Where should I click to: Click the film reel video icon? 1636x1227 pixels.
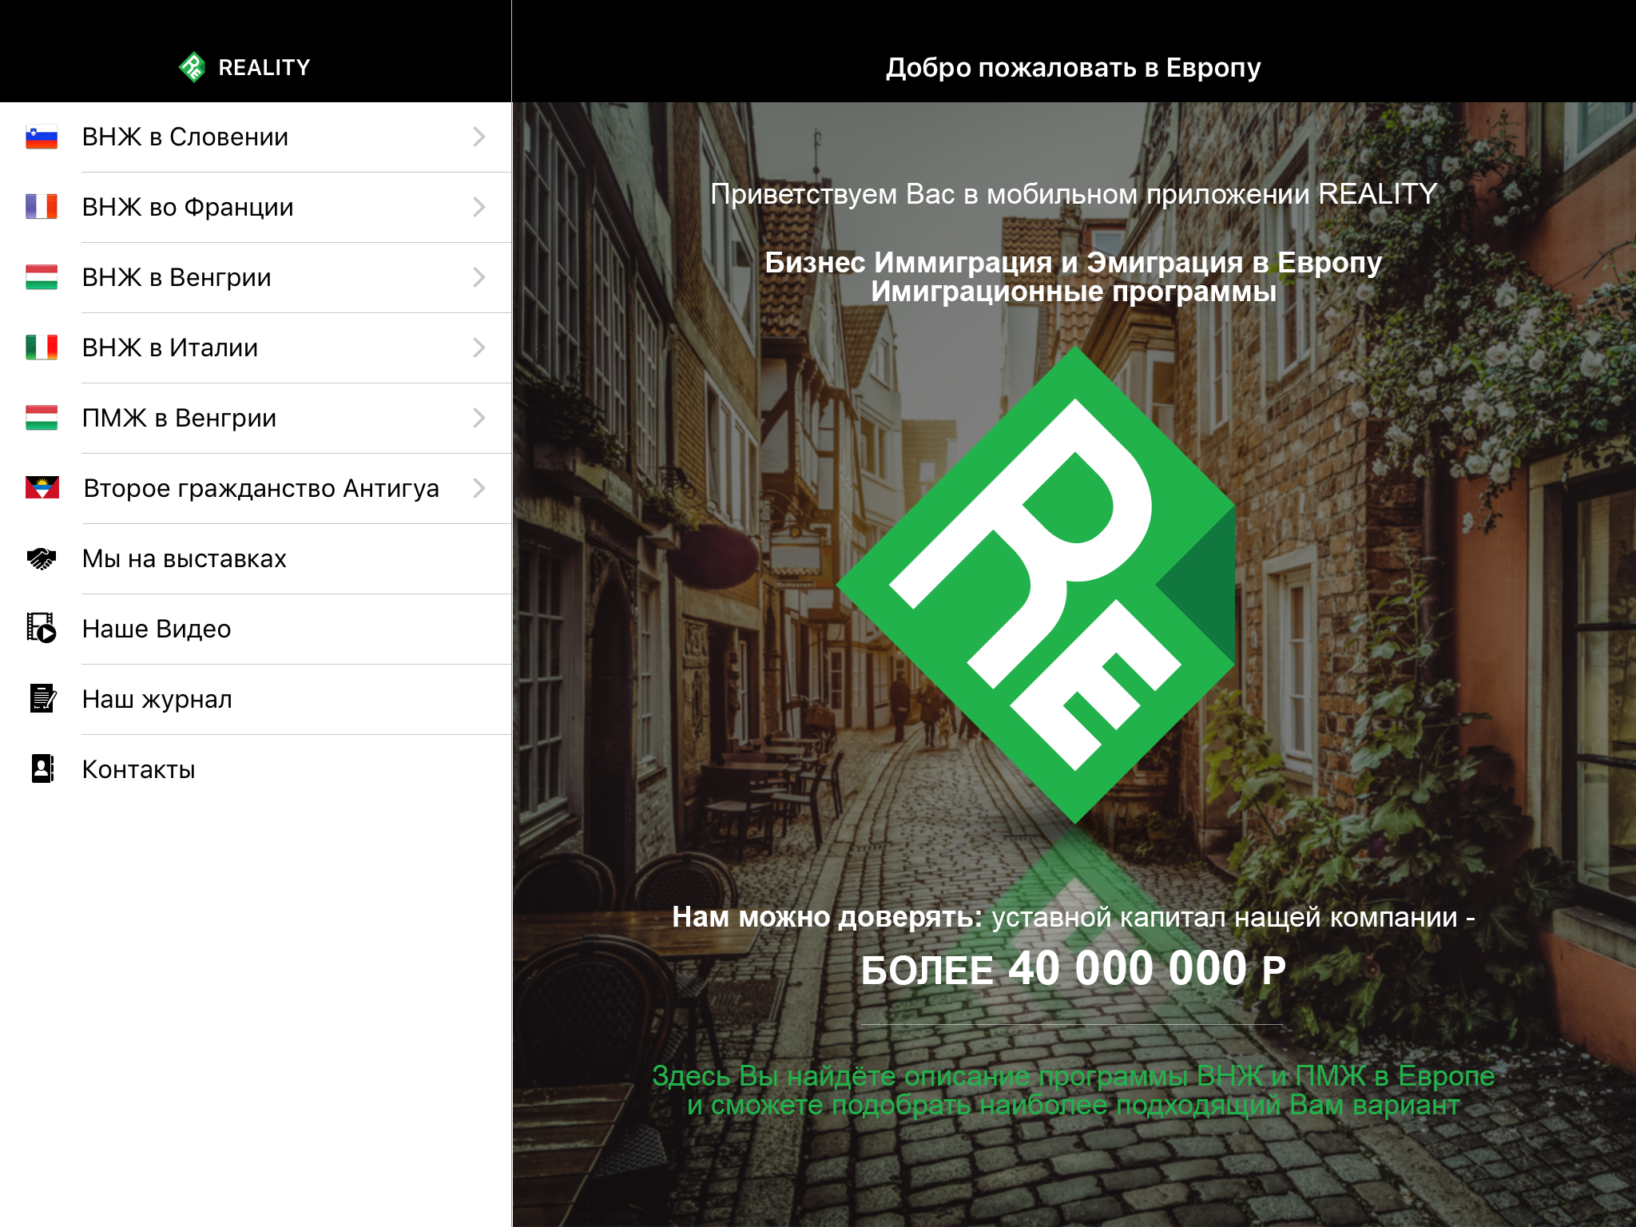(42, 629)
